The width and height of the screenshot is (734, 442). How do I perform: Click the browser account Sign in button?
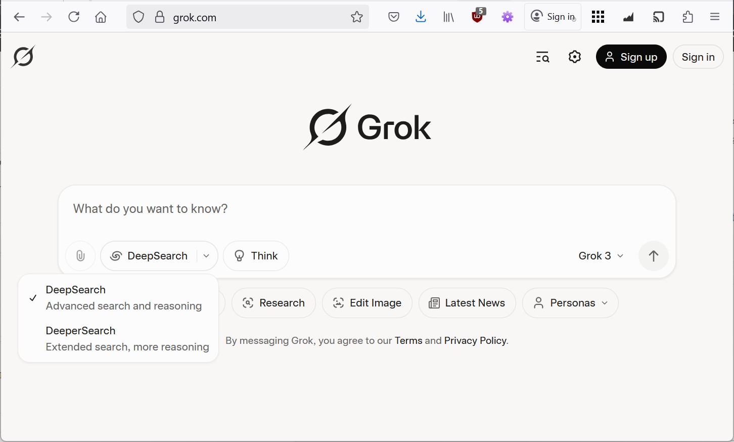point(553,17)
